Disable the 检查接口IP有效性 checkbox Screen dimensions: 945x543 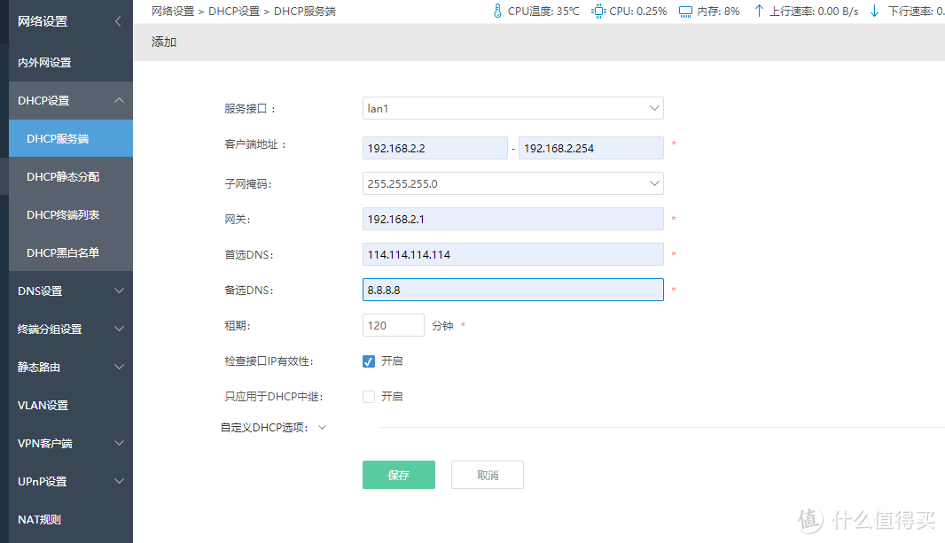(x=368, y=361)
